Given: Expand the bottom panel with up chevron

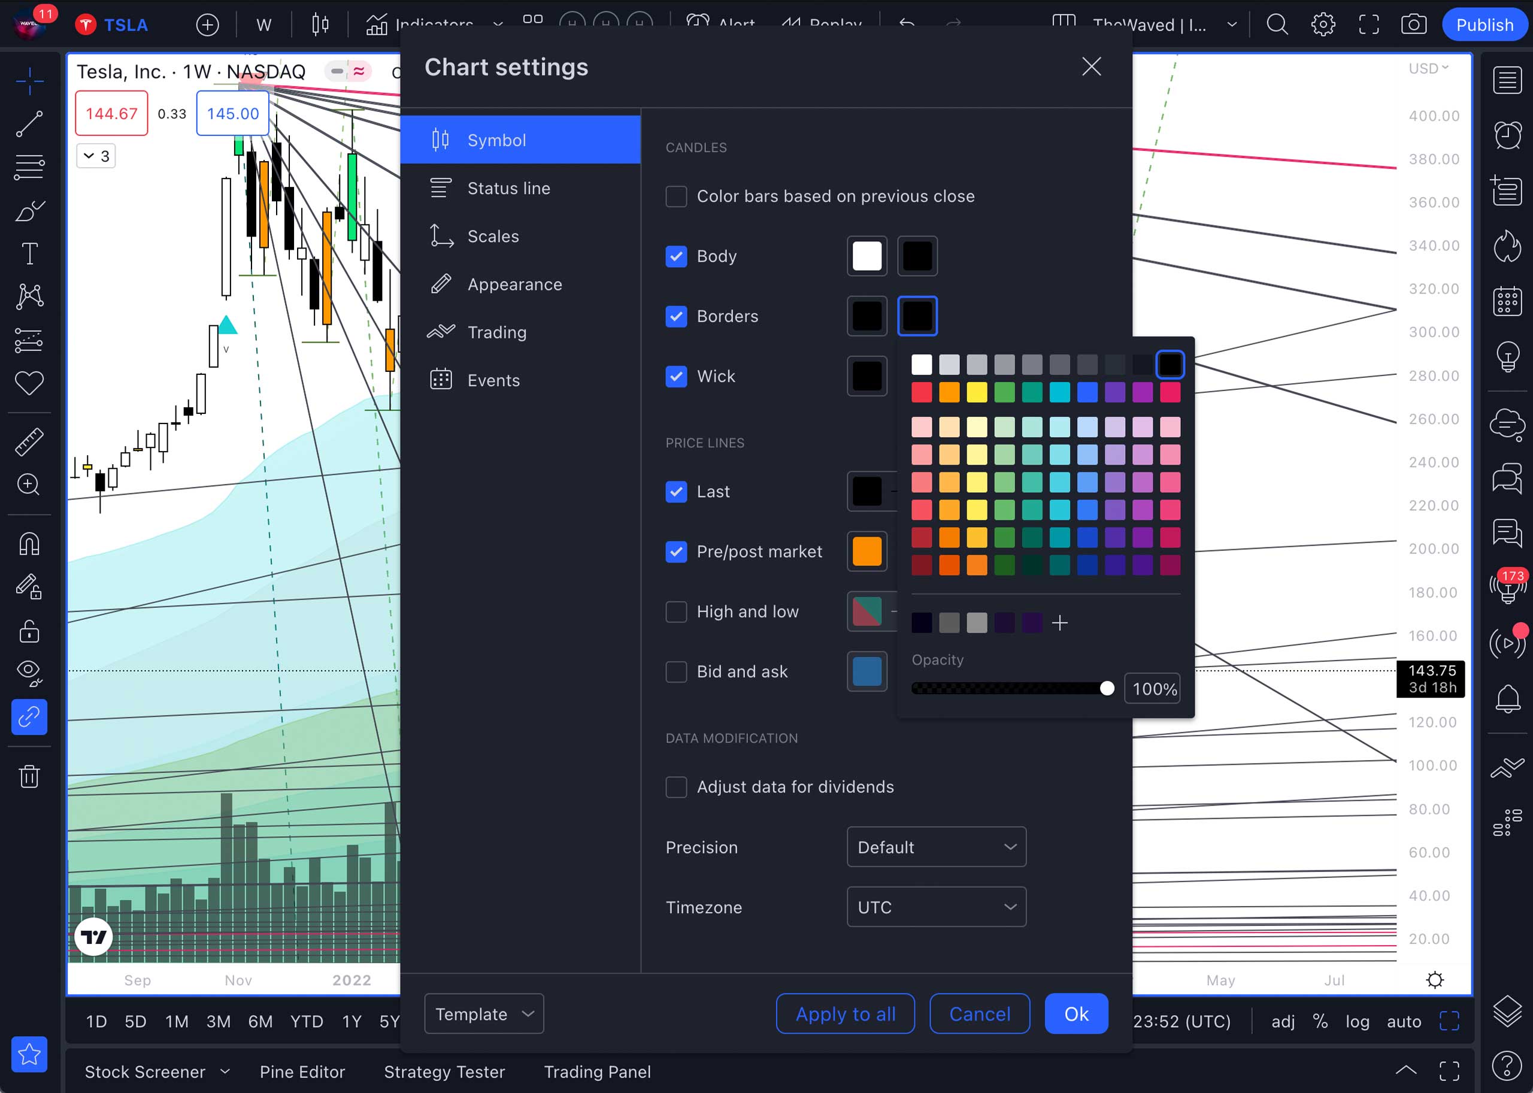Looking at the screenshot, I should (x=1406, y=1070).
